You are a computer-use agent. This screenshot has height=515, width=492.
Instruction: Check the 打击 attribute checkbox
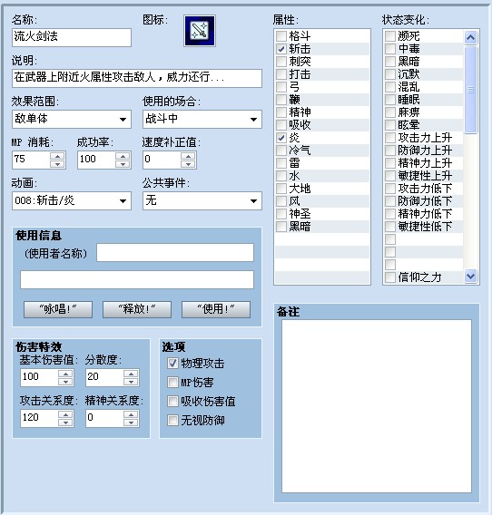[281, 74]
